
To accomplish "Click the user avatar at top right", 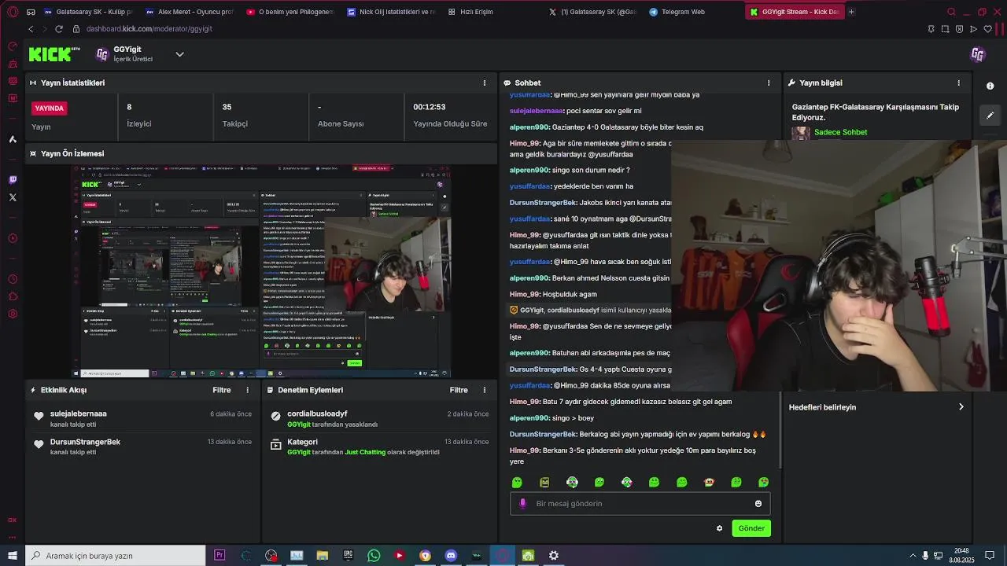I will pyautogui.click(x=978, y=54).
